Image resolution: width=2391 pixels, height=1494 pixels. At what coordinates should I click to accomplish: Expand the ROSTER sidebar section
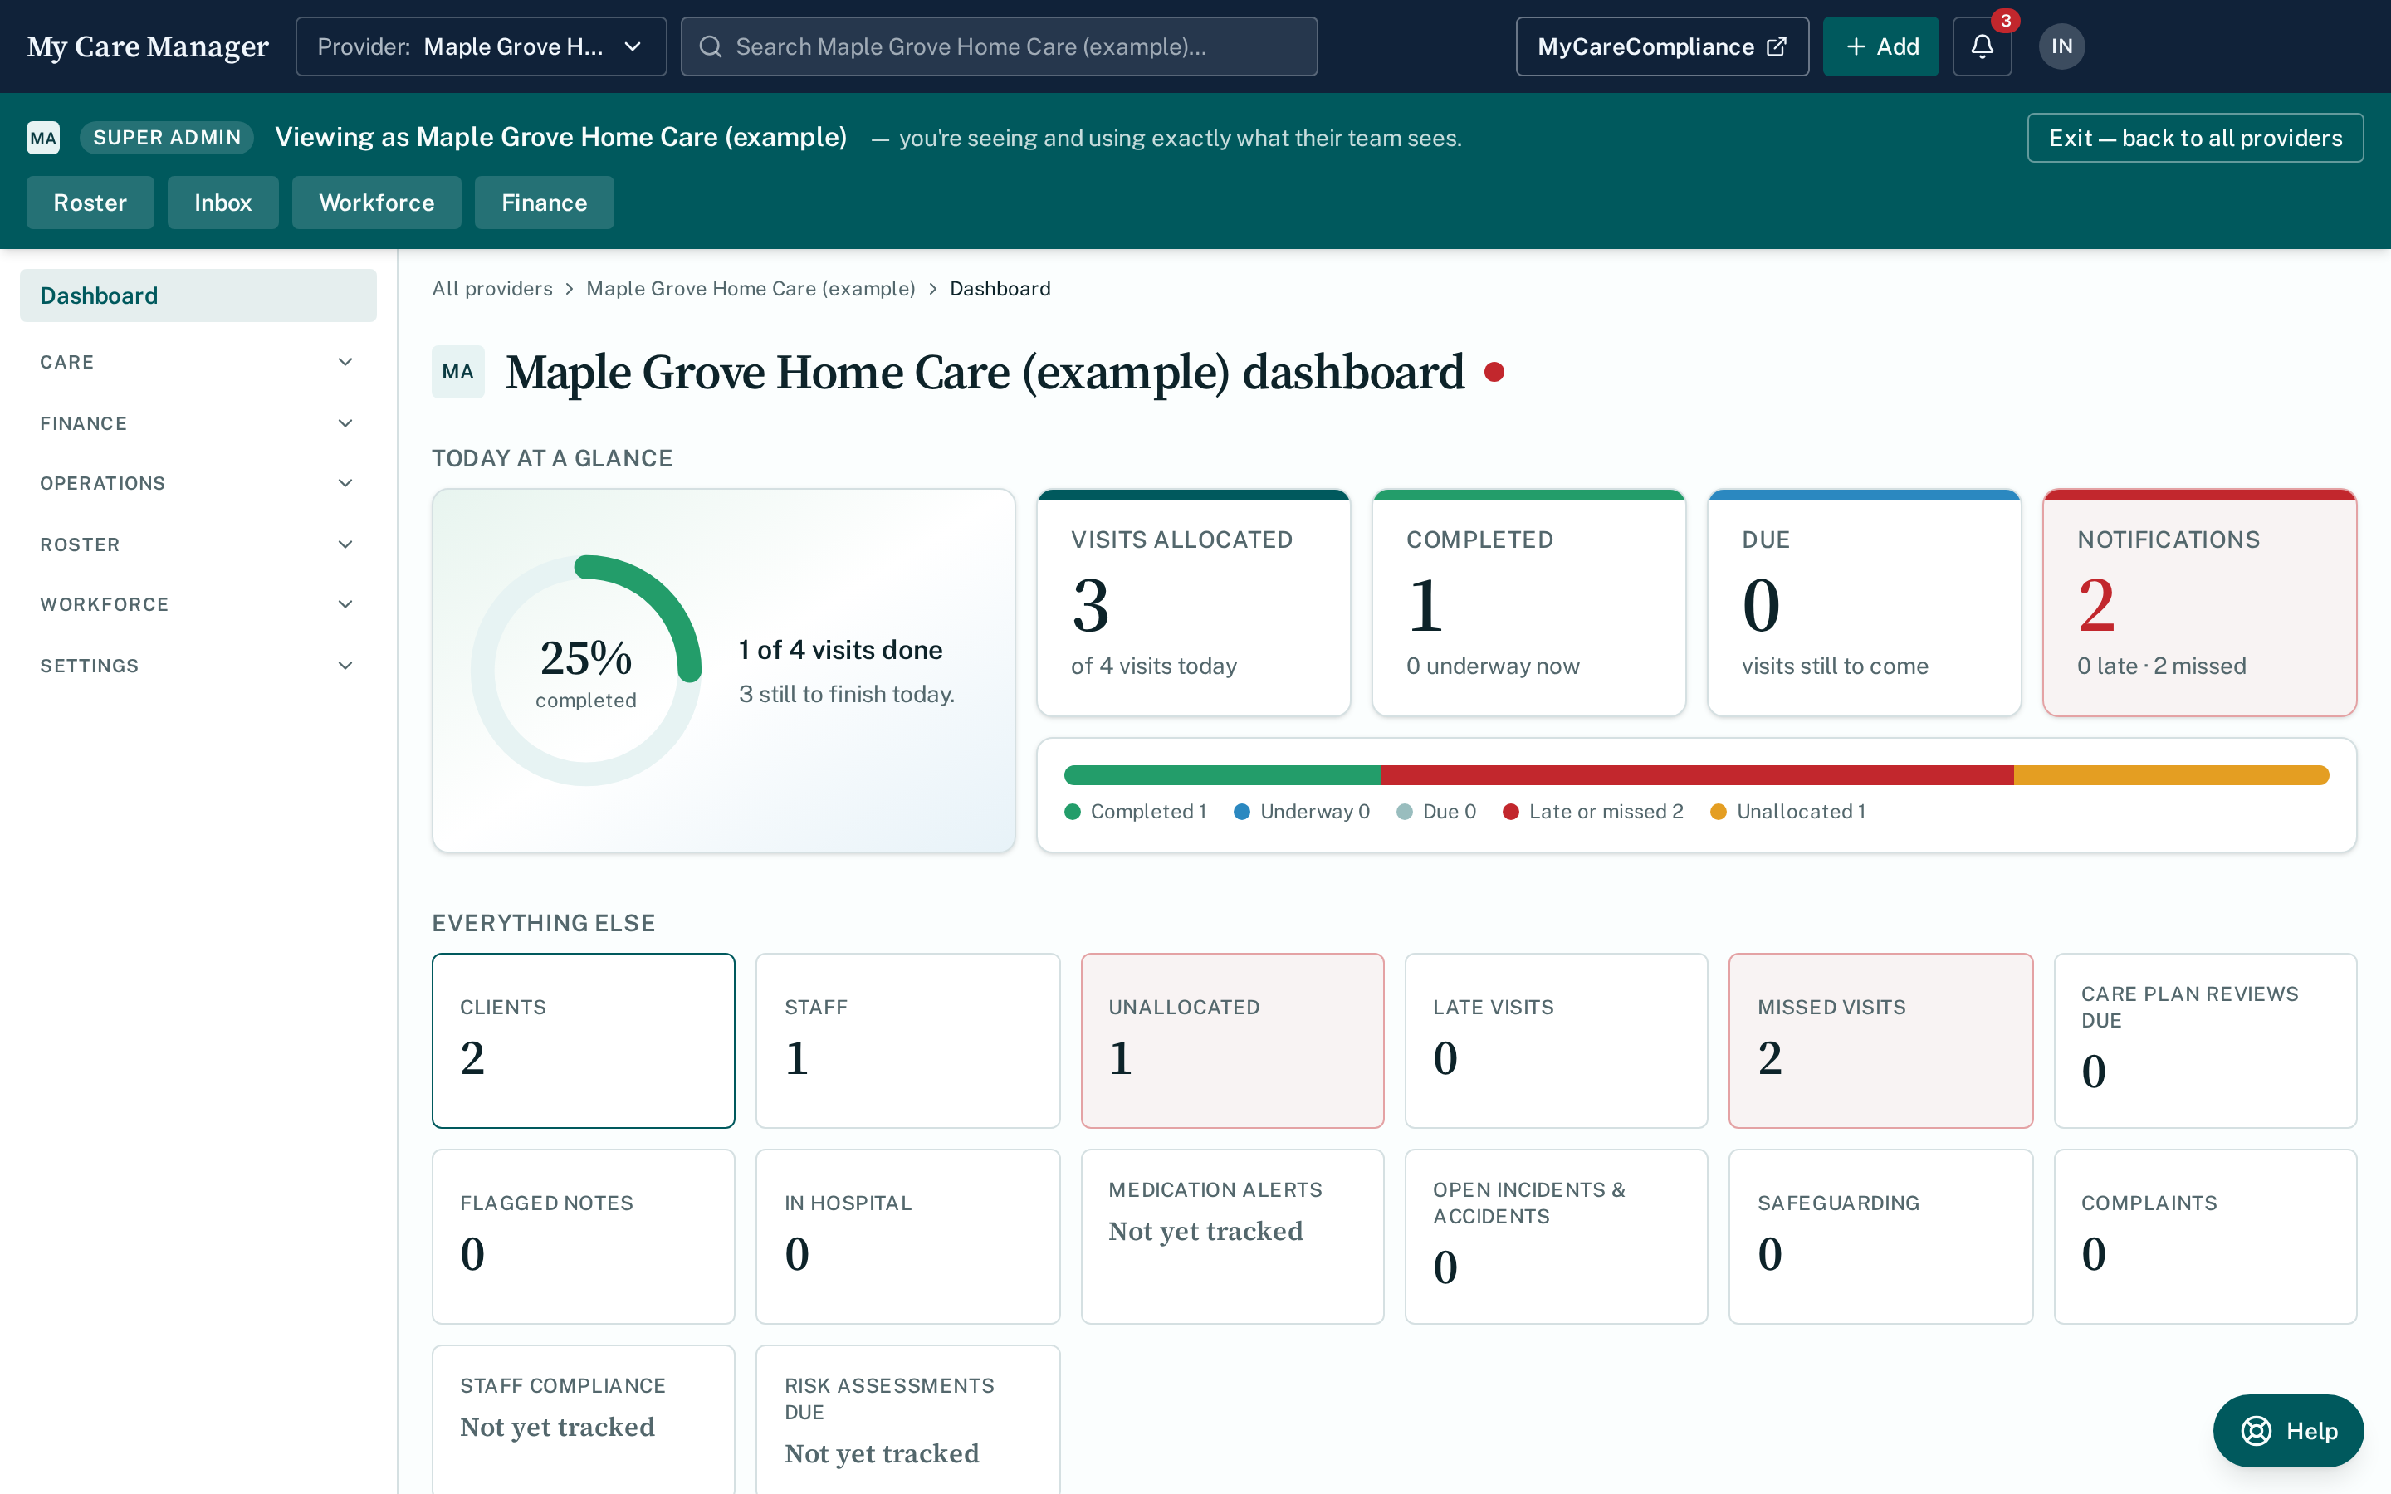pyautogui.click(x=198, y=544)
